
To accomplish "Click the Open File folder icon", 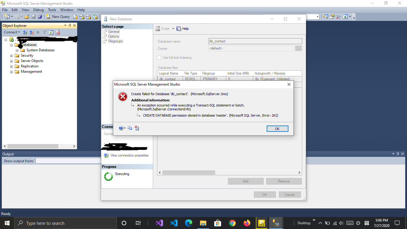I will coord(27,17).
